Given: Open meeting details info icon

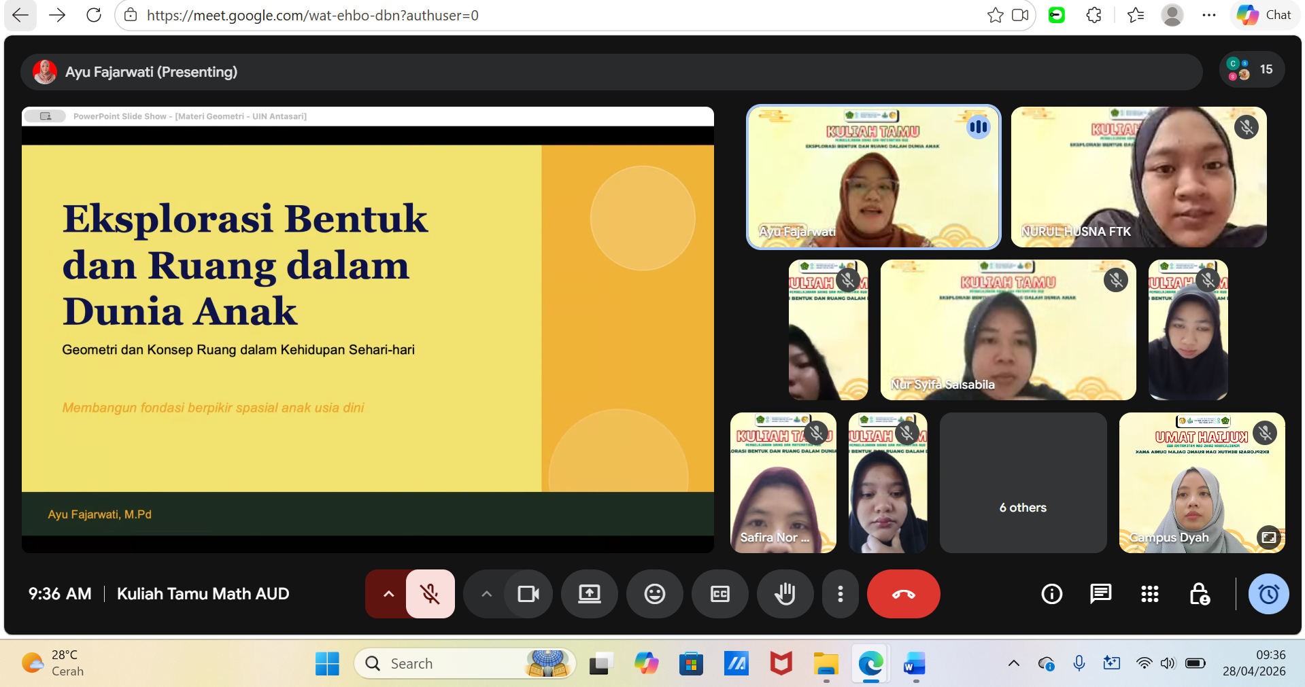Looking at the screenshot, I should [1052, 594].
